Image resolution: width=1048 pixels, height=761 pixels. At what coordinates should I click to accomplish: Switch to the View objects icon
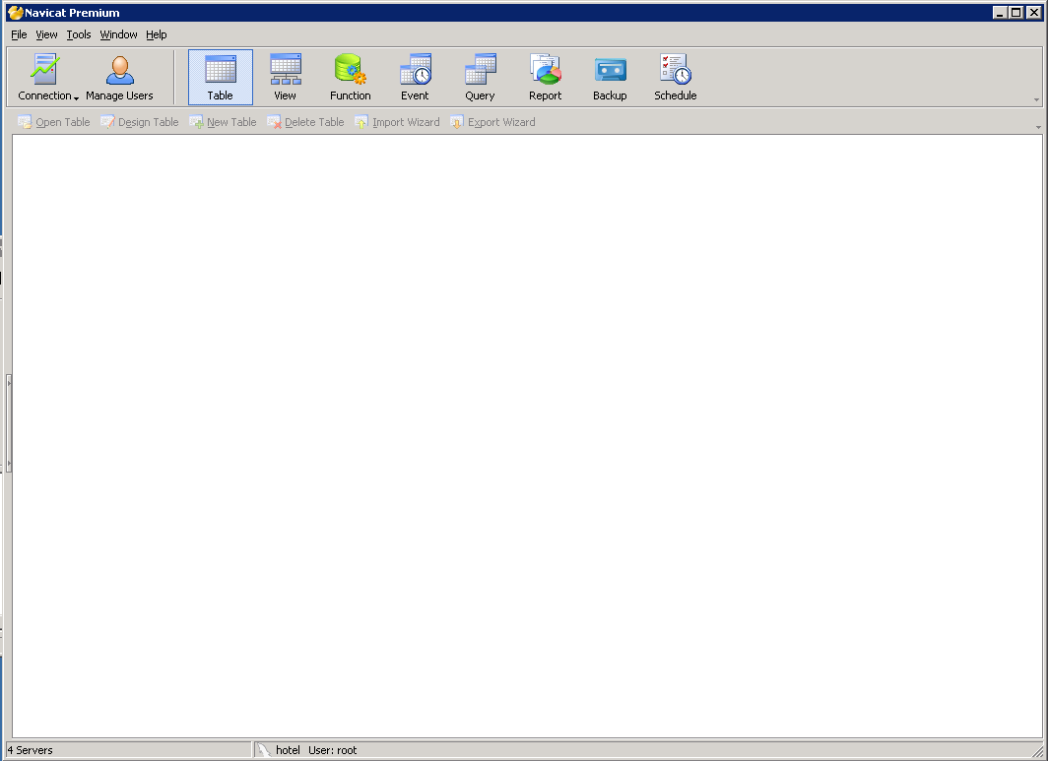coord(285,77)
